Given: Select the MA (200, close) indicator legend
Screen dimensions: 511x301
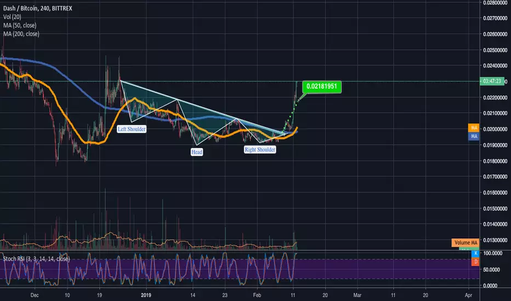Looking at the screenshot, I should [x=21, y=33].
